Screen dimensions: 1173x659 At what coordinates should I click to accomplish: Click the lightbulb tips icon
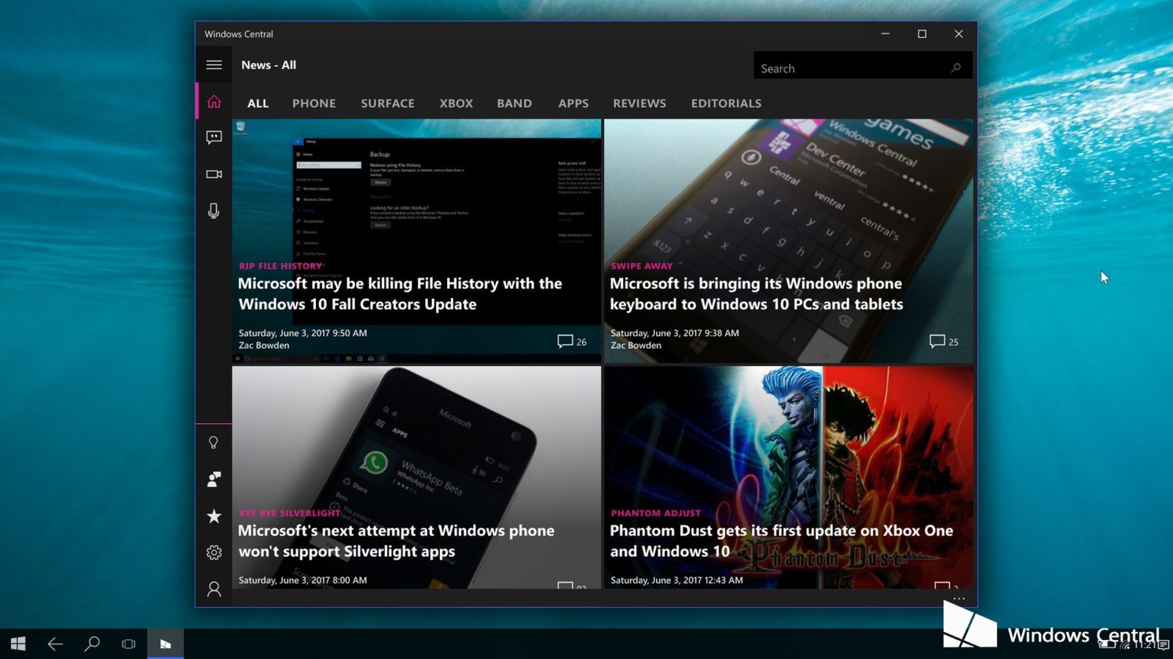214,442
